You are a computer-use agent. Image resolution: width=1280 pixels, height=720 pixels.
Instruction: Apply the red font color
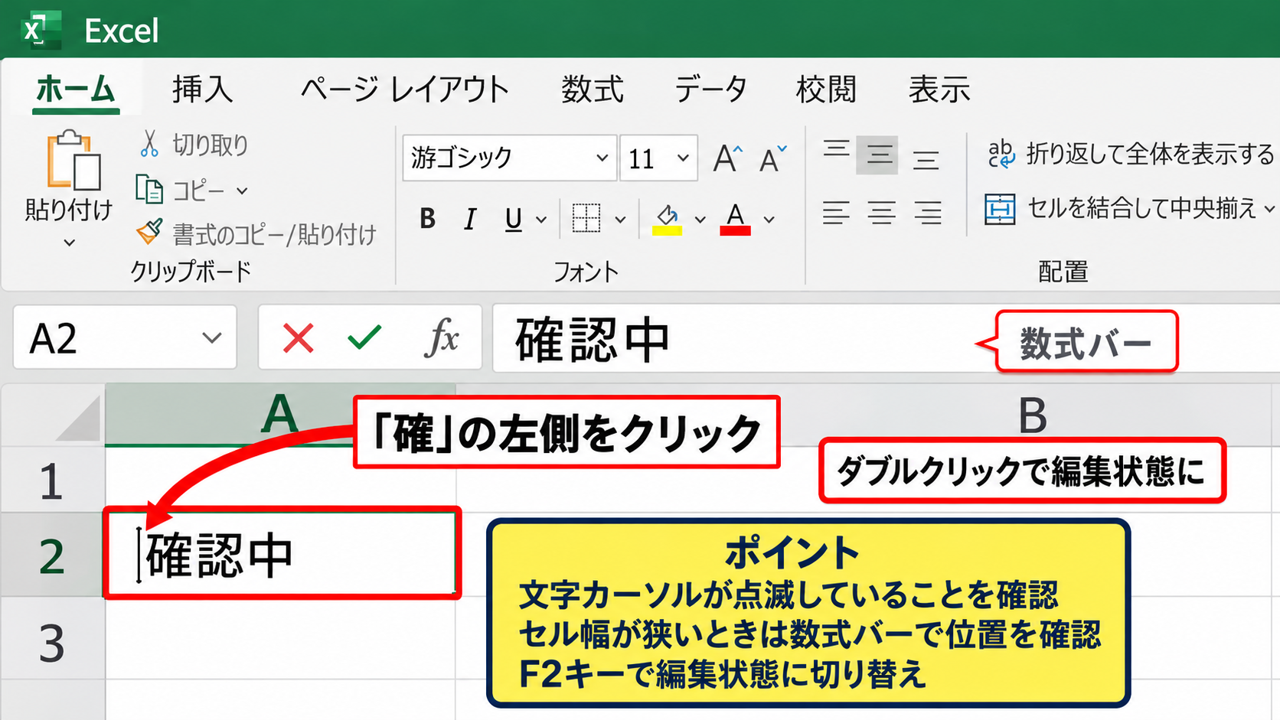(735, 219)
